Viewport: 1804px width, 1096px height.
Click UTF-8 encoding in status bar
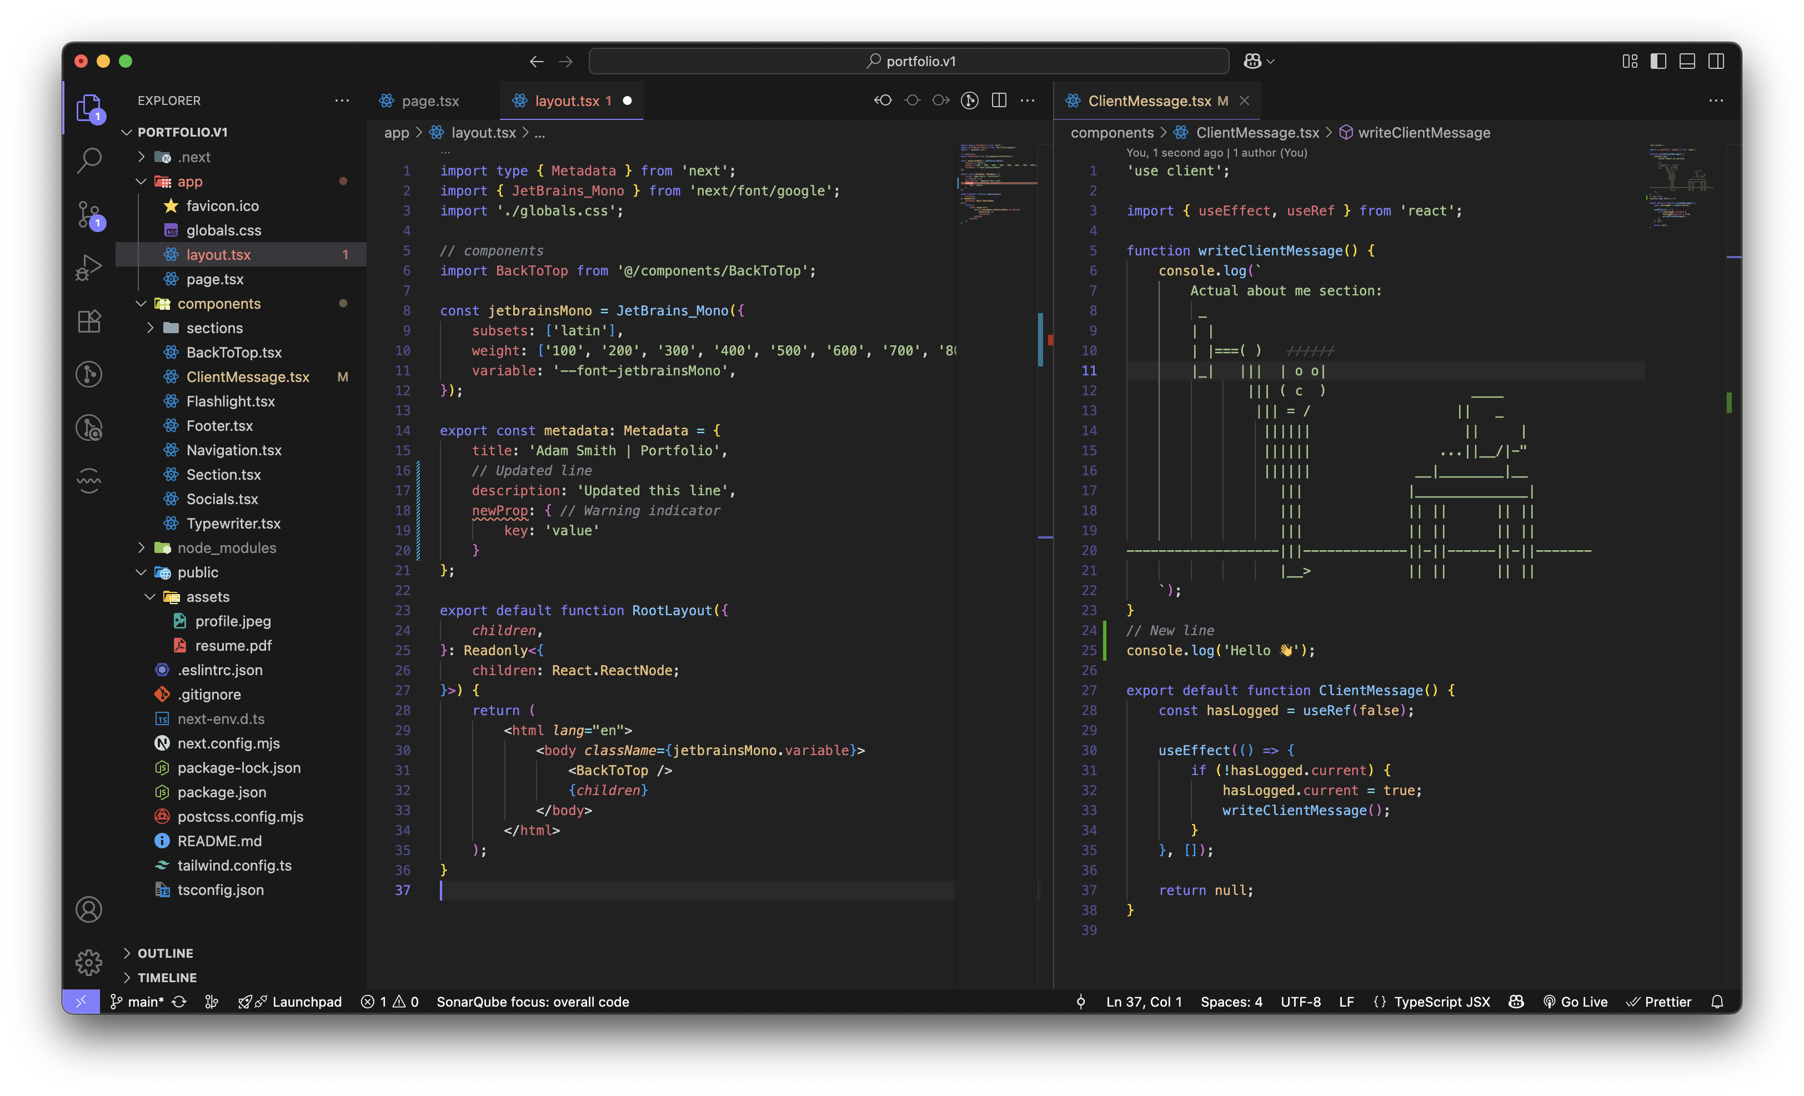tap(1300, 1002)
